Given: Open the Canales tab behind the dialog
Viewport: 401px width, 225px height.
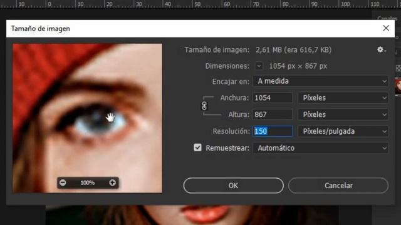Looking at the screenshot, I should [387, 18].
